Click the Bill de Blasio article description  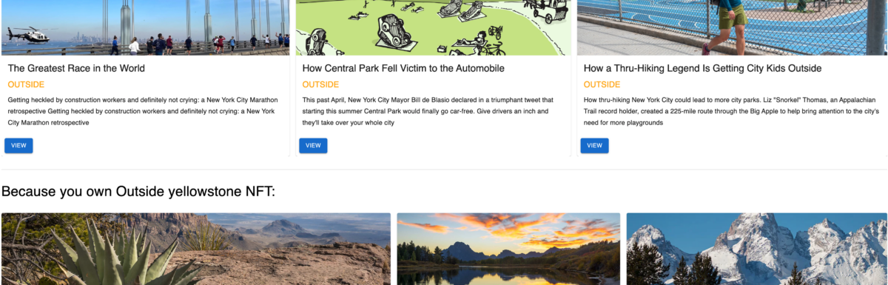(x=429, y=111)
